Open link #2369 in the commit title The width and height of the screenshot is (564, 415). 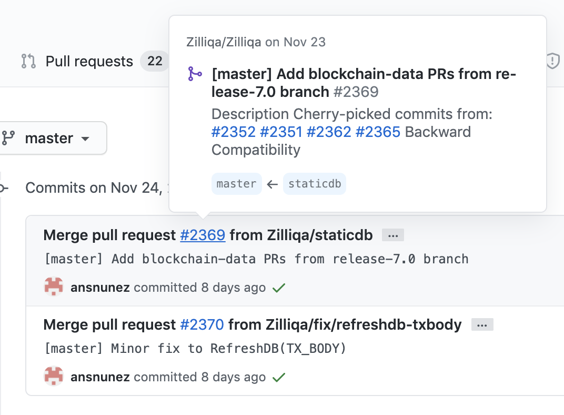point(203,235)
